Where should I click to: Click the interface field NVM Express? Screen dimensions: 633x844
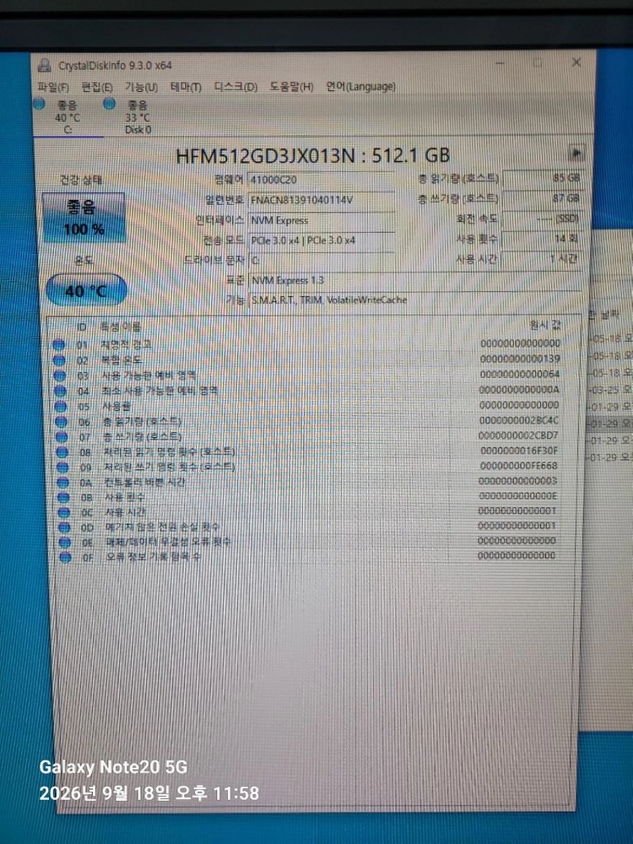(x=322, y=220)
